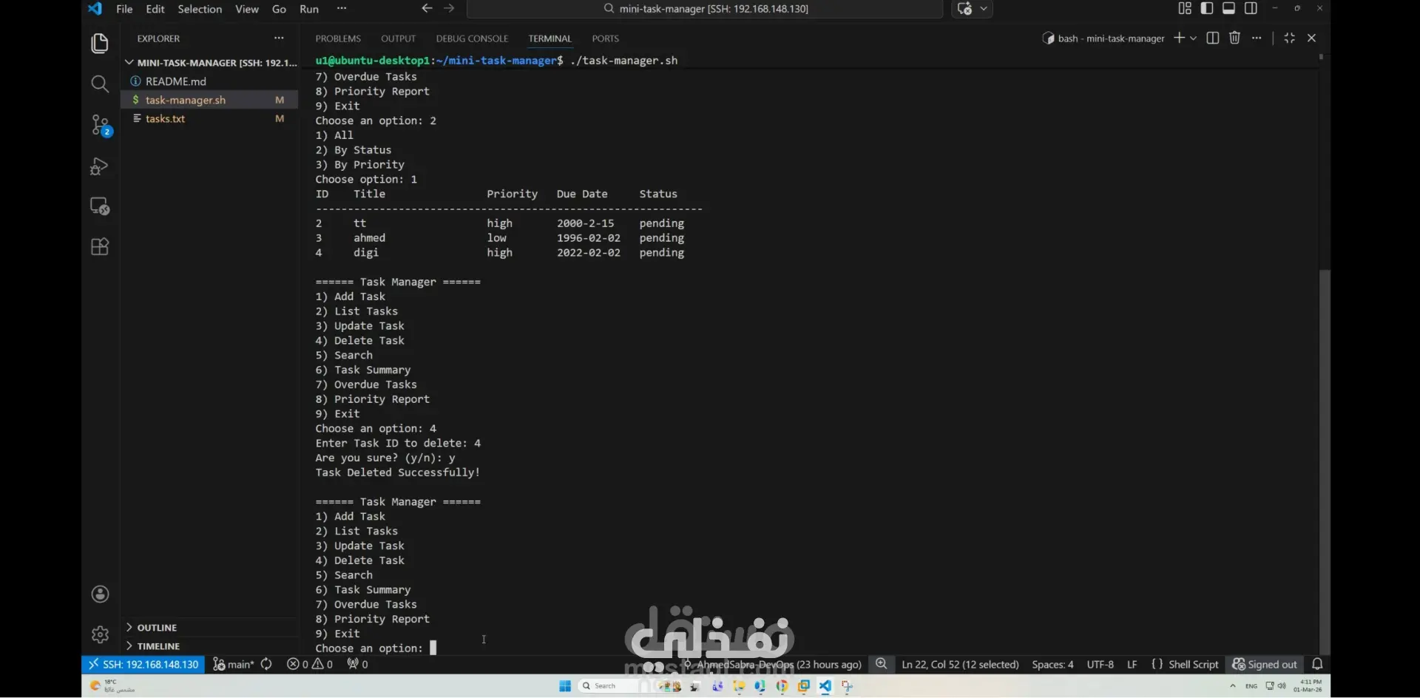Open the Extensions view
Screen dimensions: 1420x698
coord(100,246)
